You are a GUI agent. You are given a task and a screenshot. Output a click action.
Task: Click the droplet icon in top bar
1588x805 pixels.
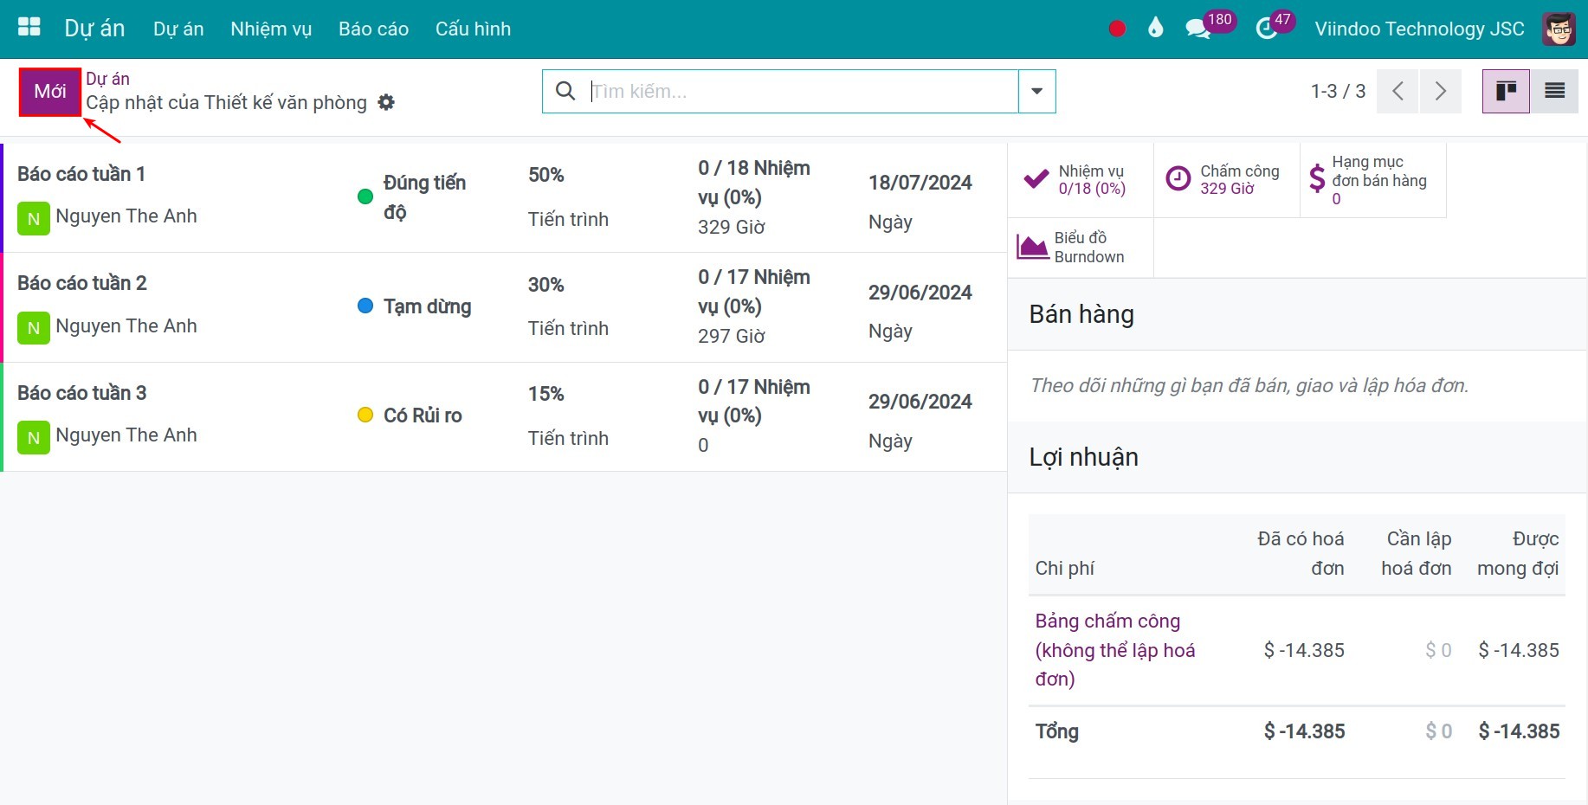(x=1155, y=29)
